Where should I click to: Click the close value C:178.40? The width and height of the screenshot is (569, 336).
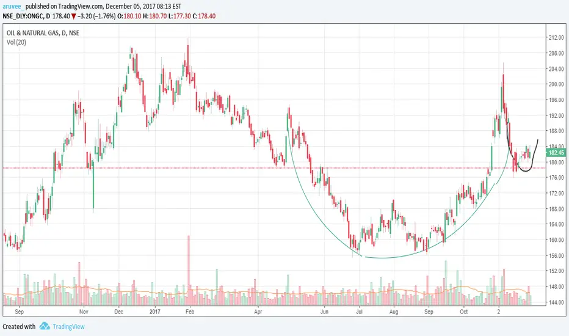204,16
